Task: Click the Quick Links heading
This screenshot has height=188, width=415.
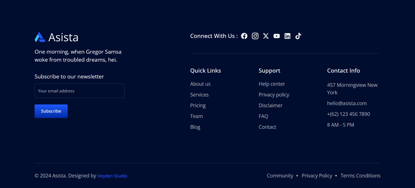Action: point(206,71)
